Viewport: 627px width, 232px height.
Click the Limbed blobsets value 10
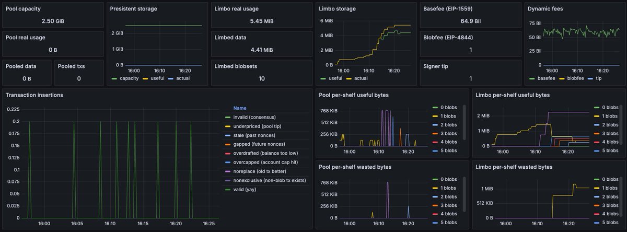pos(261,78)
